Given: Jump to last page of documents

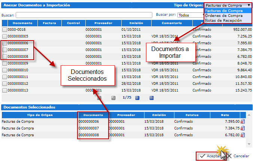Looking at the screenshot, I should [x=152, y=98].
